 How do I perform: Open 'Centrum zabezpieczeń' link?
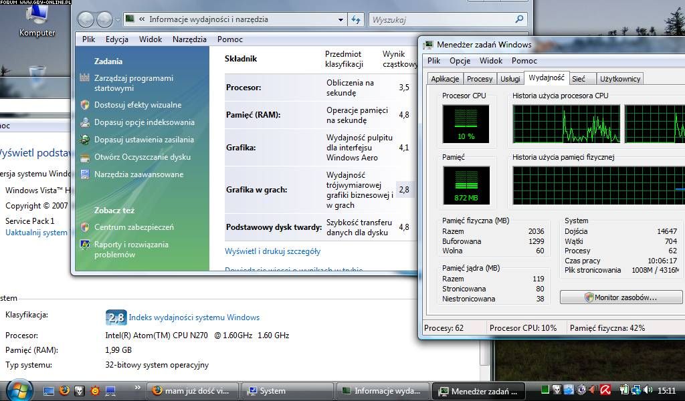click(134, 227)
